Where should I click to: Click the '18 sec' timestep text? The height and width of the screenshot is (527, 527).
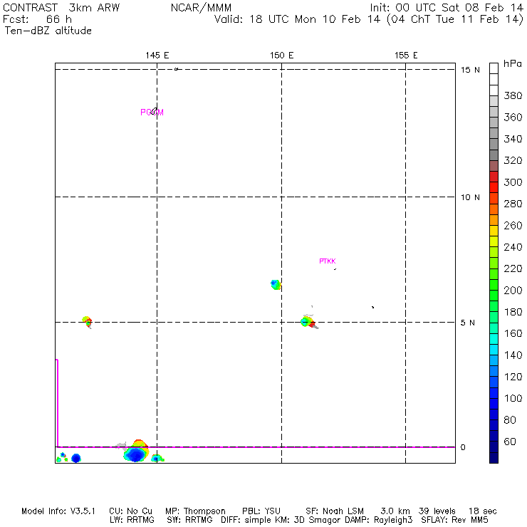(483, 511)
